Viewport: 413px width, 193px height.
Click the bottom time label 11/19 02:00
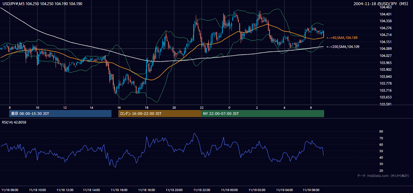point(257,190)
